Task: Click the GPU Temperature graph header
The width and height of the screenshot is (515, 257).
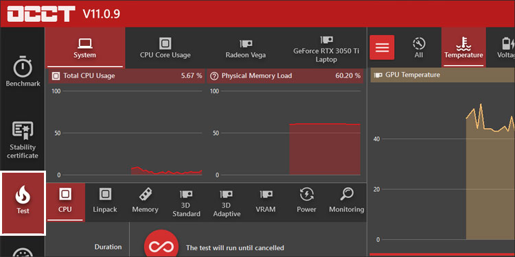Action: tap(442, 75)
